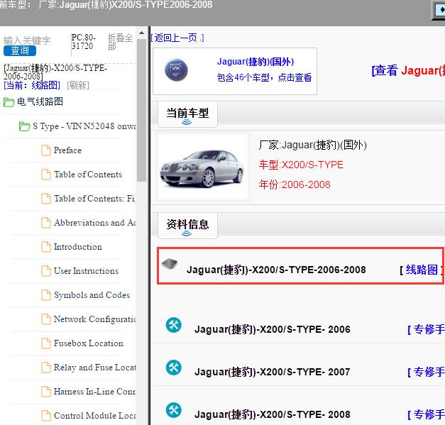Click the Abbreviations page icon
The image size is (445, 425).
click(46, 223)
